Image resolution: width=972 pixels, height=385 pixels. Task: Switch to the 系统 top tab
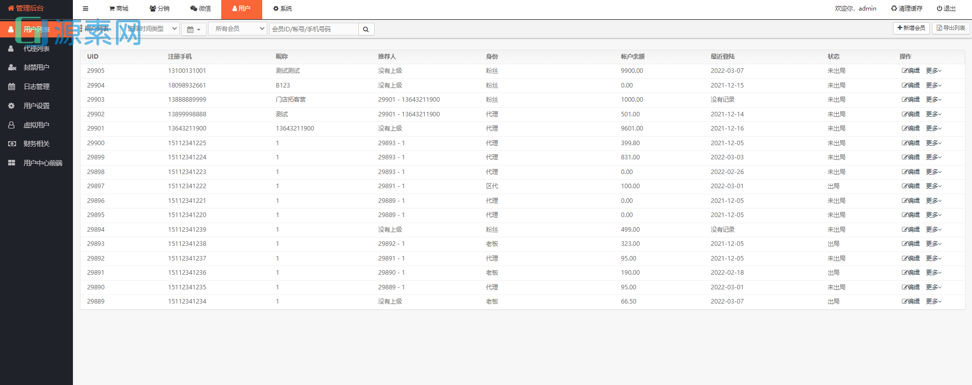(282, 9)
